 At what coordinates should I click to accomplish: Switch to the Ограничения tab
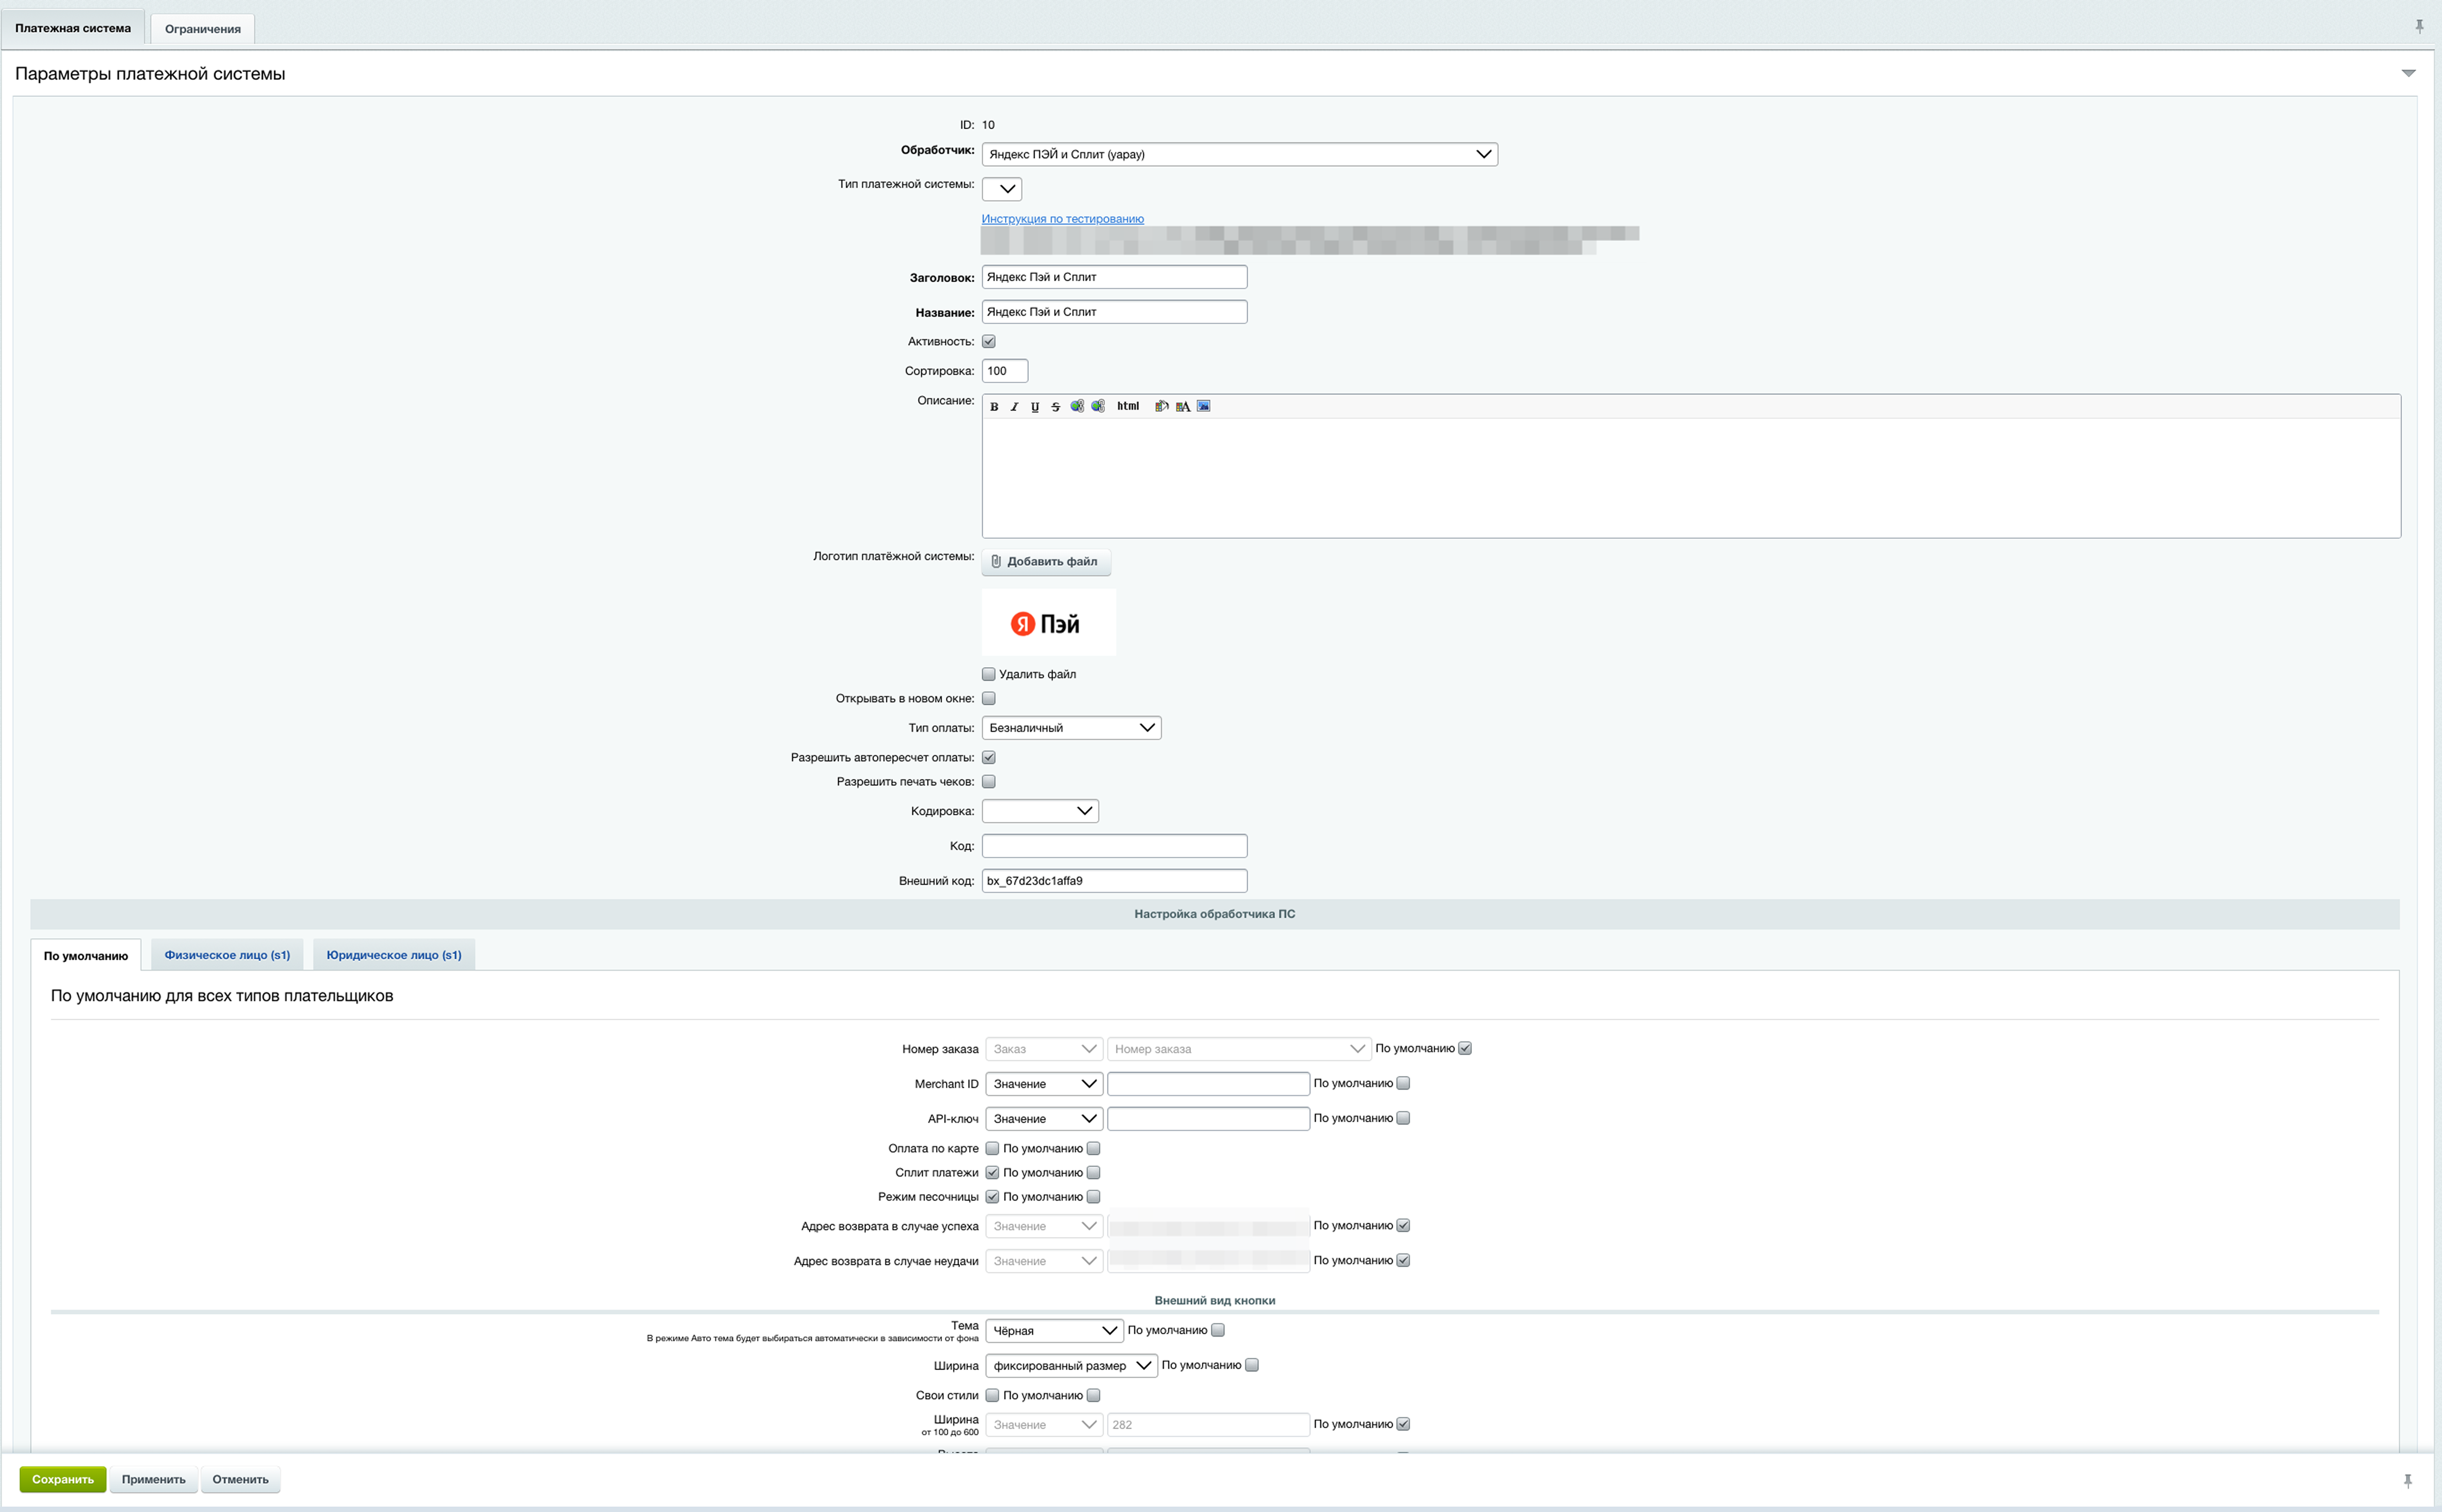click(x=202, y=29)
